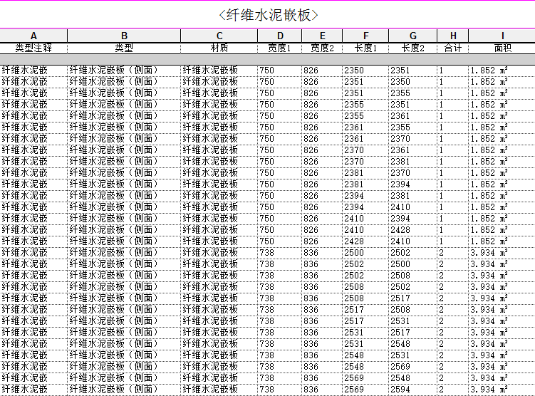This screenshot has height=396, width=535.
Task: Select 宽度2 cell 826 in the 2370/2381 row
Action: click(x=322, y=162)
